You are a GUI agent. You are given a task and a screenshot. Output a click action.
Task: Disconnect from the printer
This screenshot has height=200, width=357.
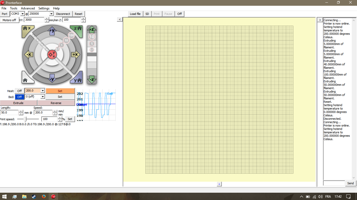(x=63, y=14)
